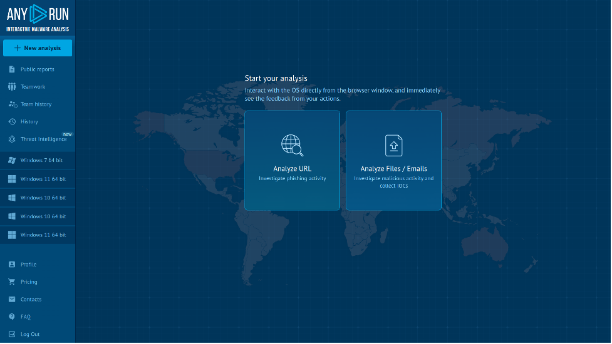Open Threat Intelligence
This screenshot has width=612, height=344.
tap(38, 139)
